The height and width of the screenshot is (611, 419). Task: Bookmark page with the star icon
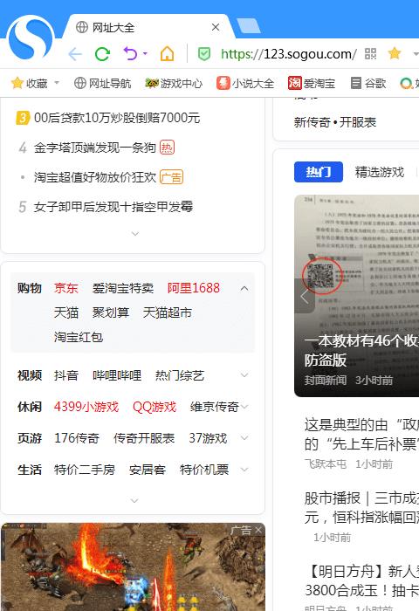pos(395,53)
